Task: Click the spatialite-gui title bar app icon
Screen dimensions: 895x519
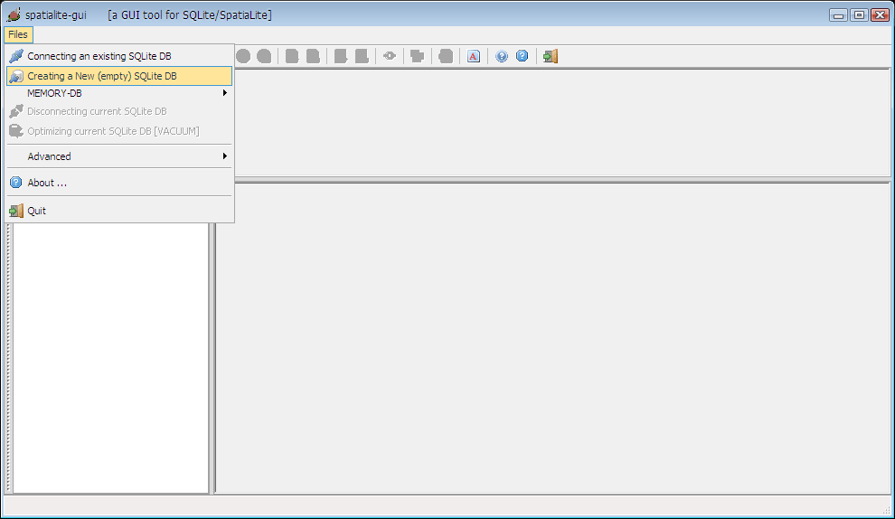Action: (14, 14)
